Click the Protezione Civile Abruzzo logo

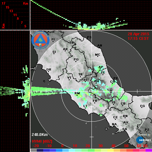click(40, 40)
